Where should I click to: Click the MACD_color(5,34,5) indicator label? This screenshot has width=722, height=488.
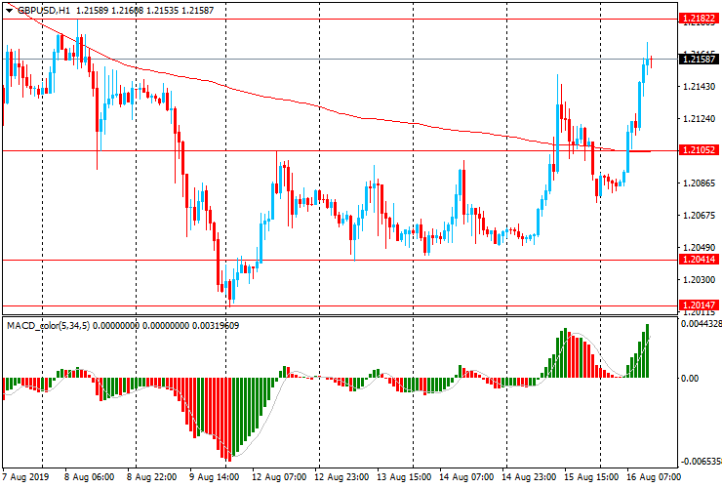point(49,326)
